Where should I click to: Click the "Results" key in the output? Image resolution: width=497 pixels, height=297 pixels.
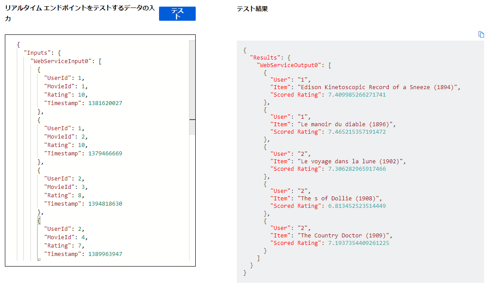pos(266,58)
